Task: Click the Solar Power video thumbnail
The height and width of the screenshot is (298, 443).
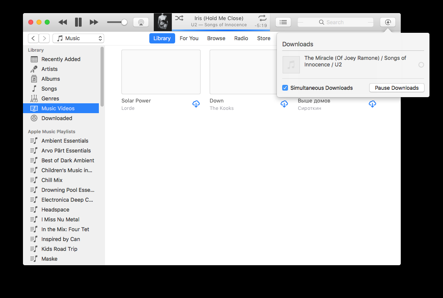Action: click(161, 72)
